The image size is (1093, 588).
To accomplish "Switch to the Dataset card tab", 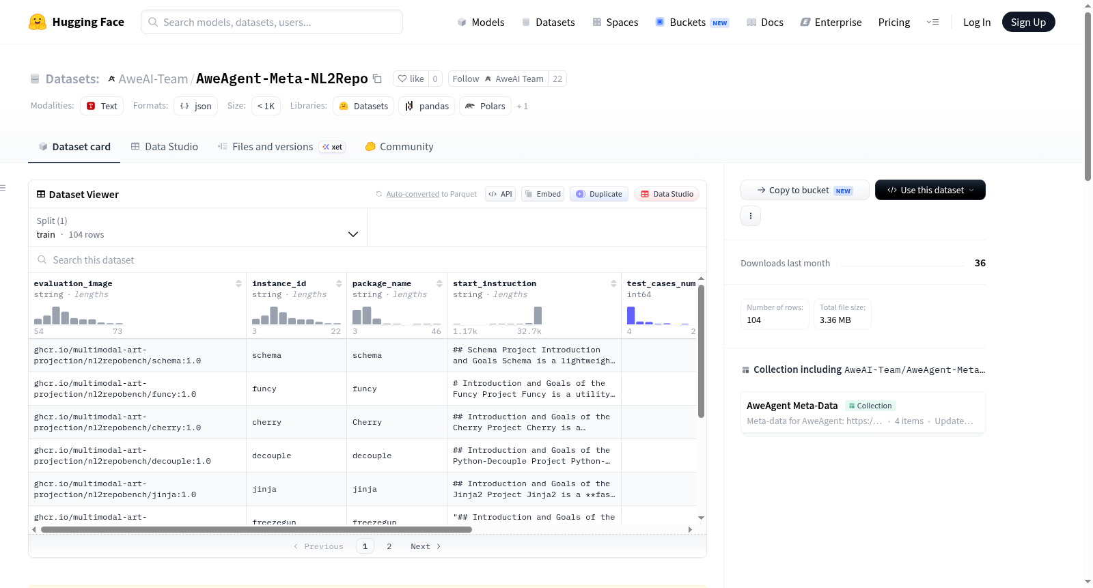I will pyautogui.click(x=74, y=147).
